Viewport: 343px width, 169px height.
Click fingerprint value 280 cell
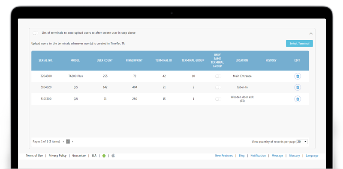click(135, 99)
